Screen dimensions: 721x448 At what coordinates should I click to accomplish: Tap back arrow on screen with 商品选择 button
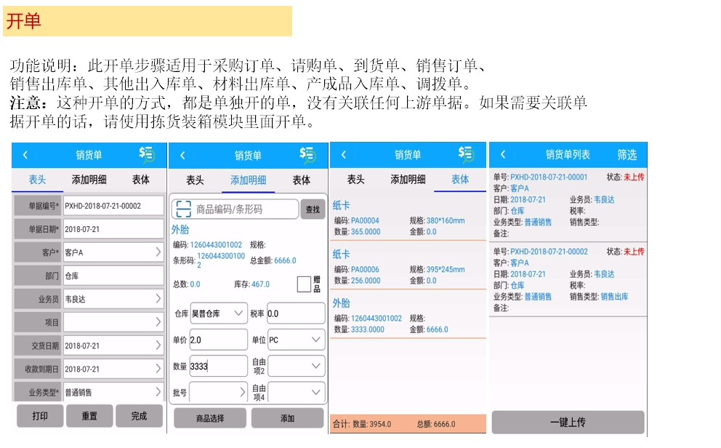pos(182,155)
